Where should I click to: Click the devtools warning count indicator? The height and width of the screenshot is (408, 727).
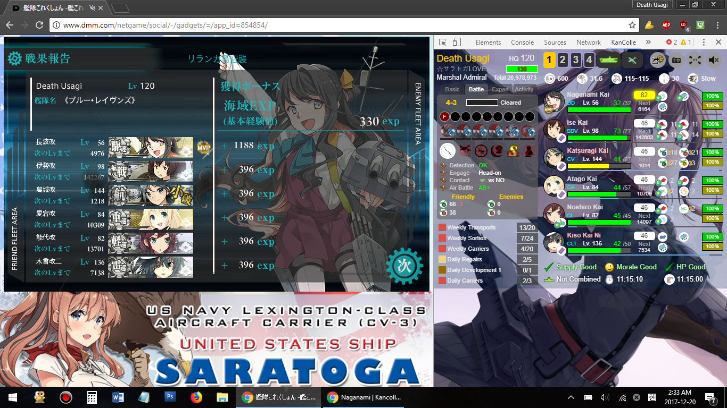pyautogui.click(x=685, y=42)
